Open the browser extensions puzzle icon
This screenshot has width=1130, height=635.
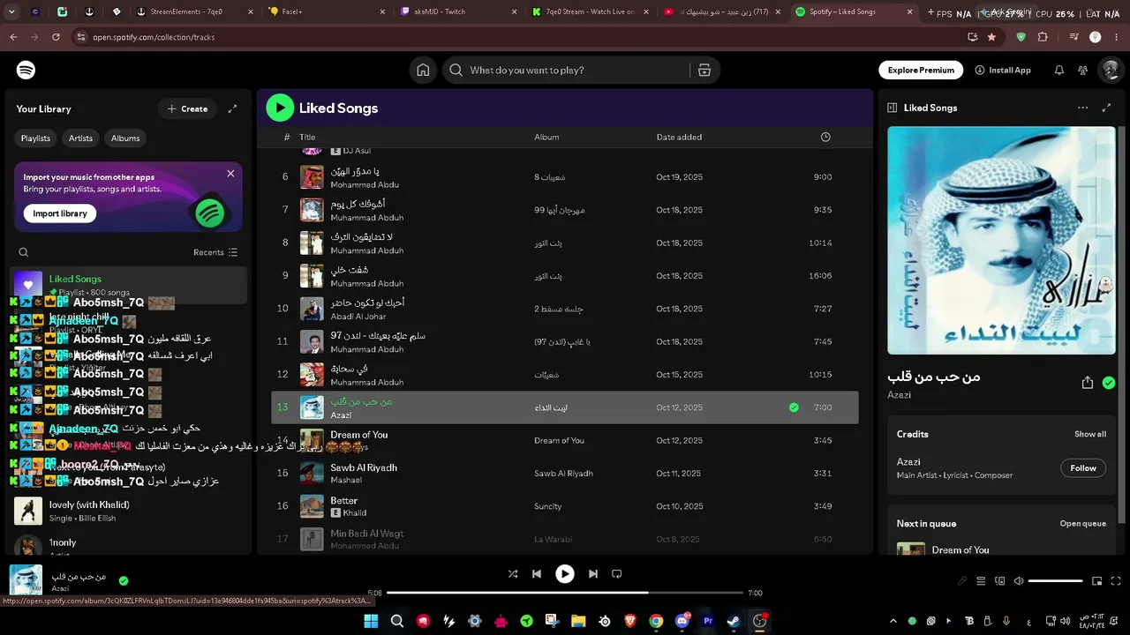tap(1043, 37)
